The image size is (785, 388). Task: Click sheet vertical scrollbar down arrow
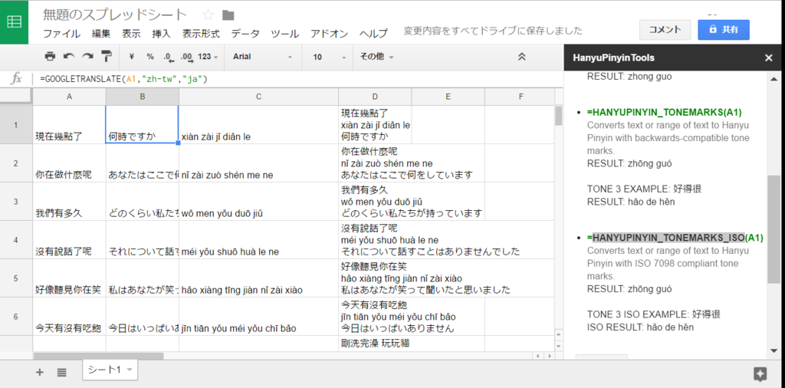coord(560,346)
